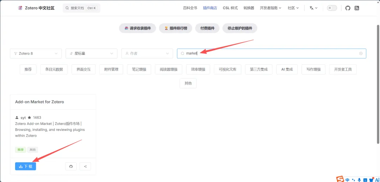This screenshot has width=380, height=182.
Task: Open the 搜索文档 search box
Action: [81, 8]
